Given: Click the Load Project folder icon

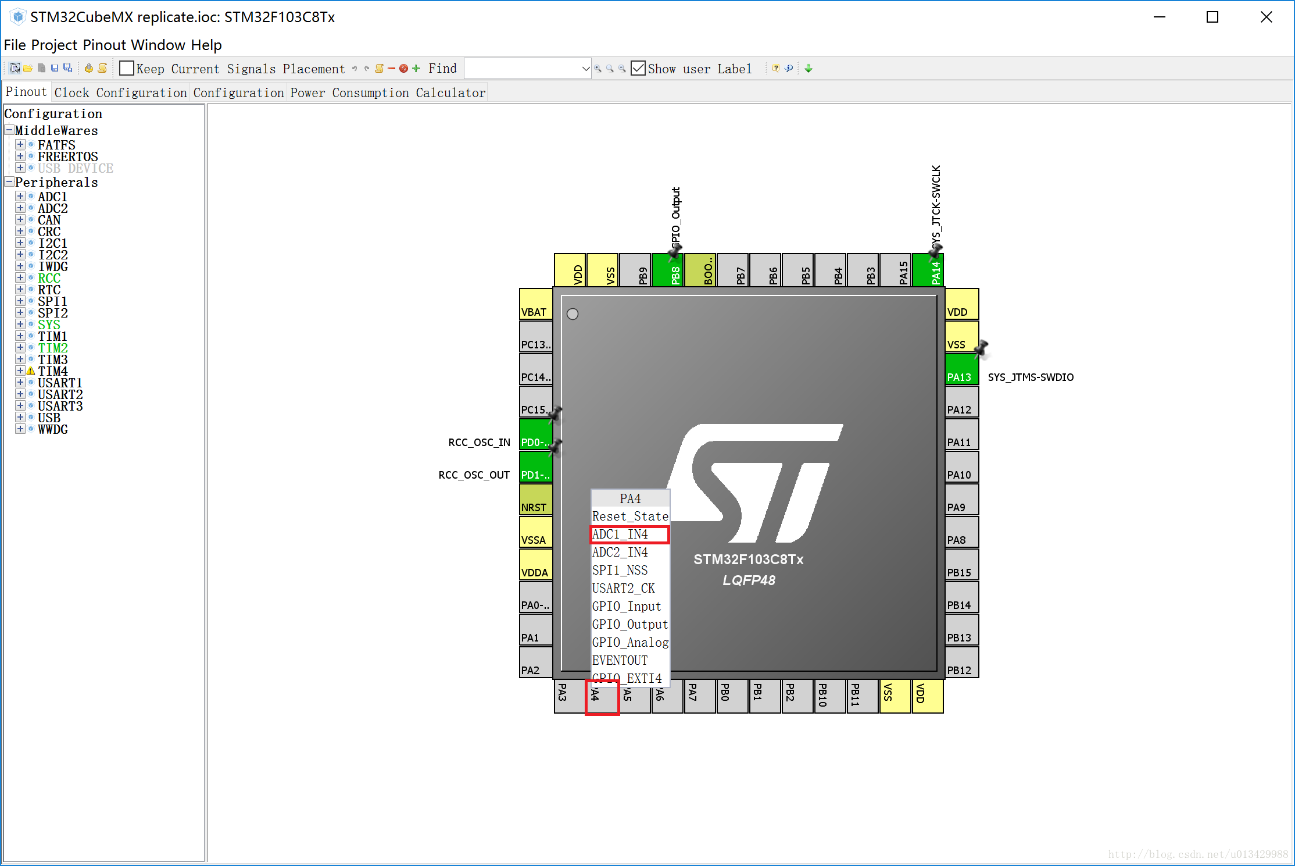Looking at the screenshot, I should pyautogui.click(x=28, y=69).
